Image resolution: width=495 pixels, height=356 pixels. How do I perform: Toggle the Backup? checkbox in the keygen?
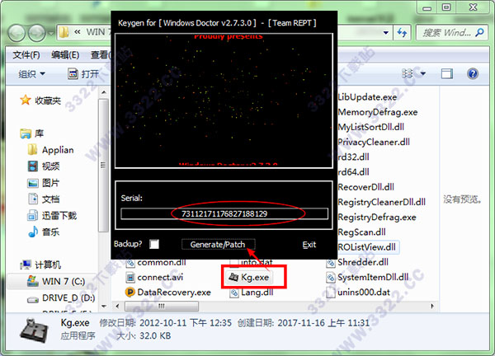154,244
